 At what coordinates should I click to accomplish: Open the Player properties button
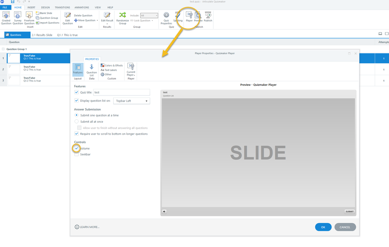pos(189,17)
